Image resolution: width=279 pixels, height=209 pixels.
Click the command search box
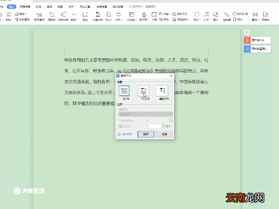tap(143, 7)
